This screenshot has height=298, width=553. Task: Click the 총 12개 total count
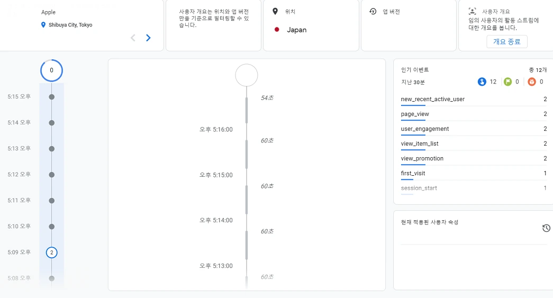pyautogui.click(x=538, y=70)
